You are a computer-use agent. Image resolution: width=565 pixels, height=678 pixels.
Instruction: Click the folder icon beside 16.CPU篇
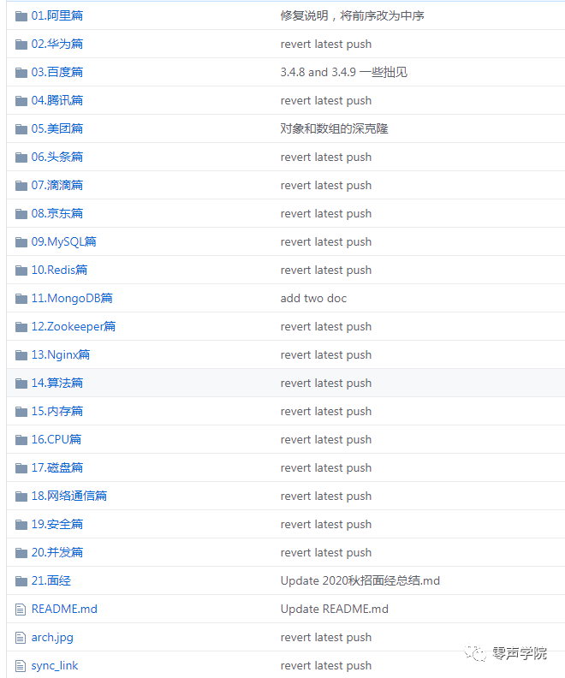point(21,440)
